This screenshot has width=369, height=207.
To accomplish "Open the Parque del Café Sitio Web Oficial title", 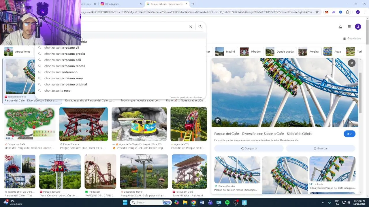I will 263,134.
